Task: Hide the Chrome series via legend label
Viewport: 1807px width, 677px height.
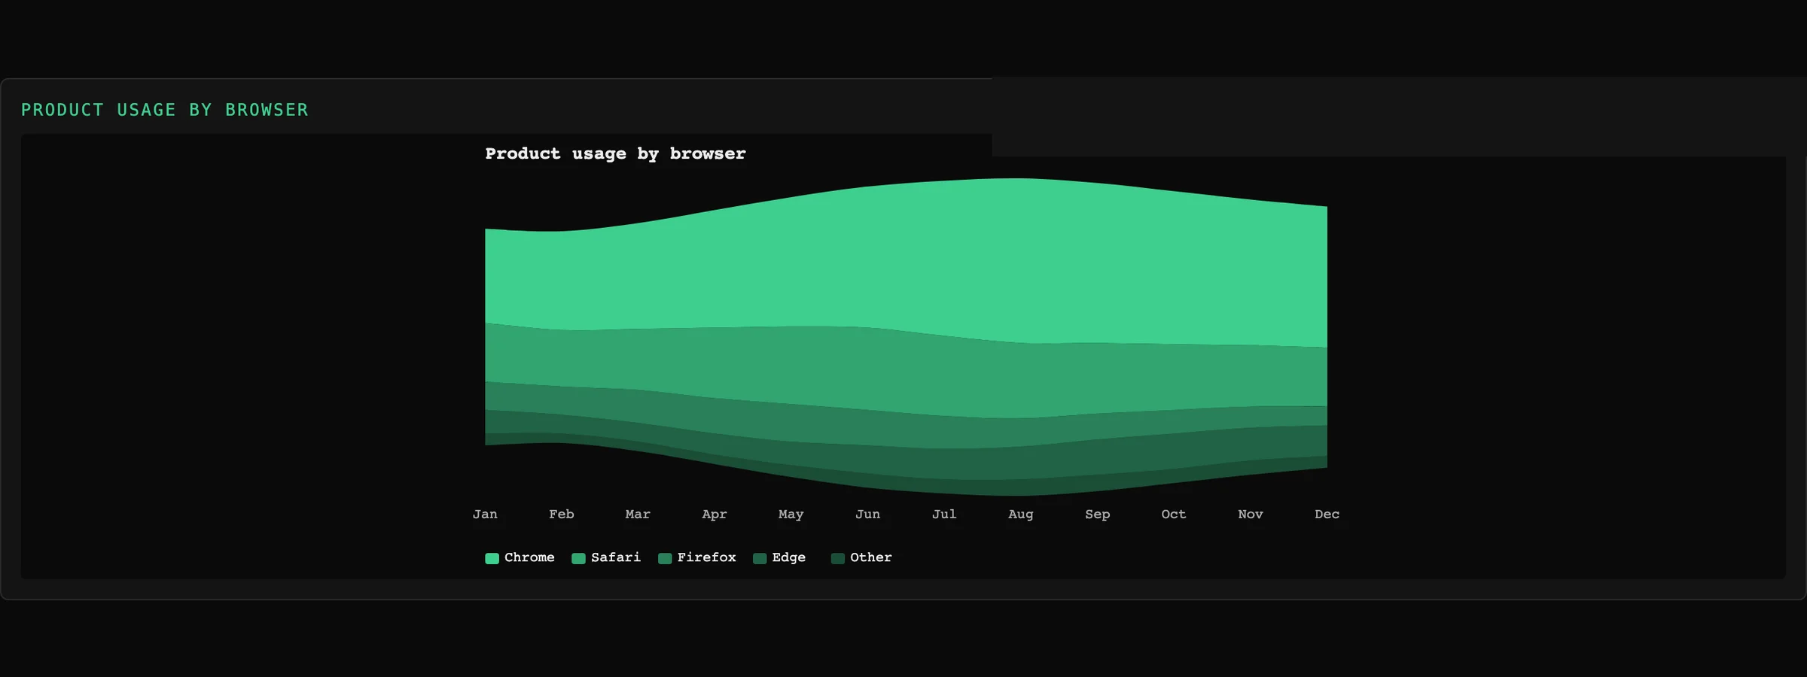Action: tap(529, 557)
